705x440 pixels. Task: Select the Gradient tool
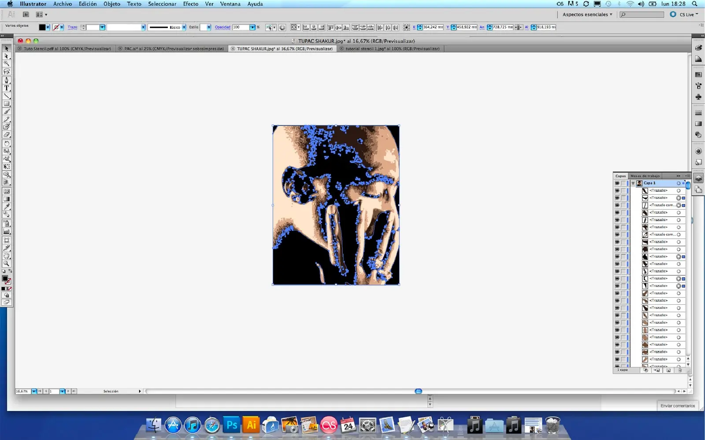(x=7, y=199)
